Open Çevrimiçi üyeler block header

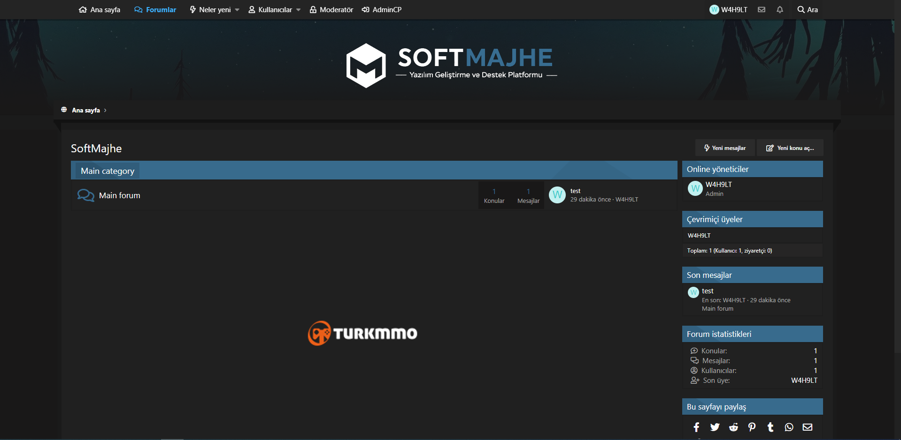click(715, 219)
